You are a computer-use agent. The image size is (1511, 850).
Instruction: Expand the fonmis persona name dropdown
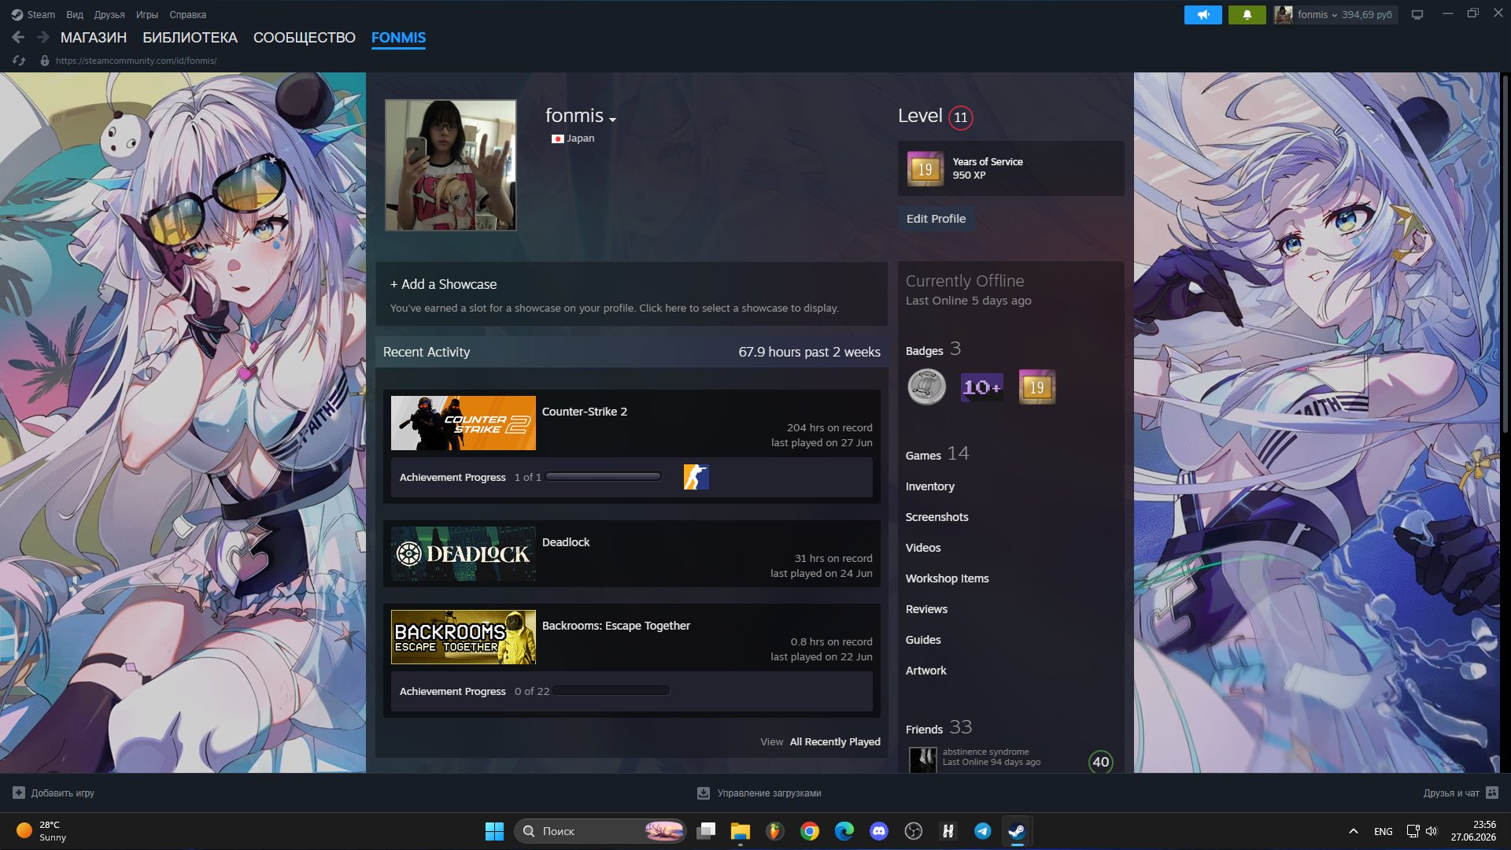[x=612, y=119]
